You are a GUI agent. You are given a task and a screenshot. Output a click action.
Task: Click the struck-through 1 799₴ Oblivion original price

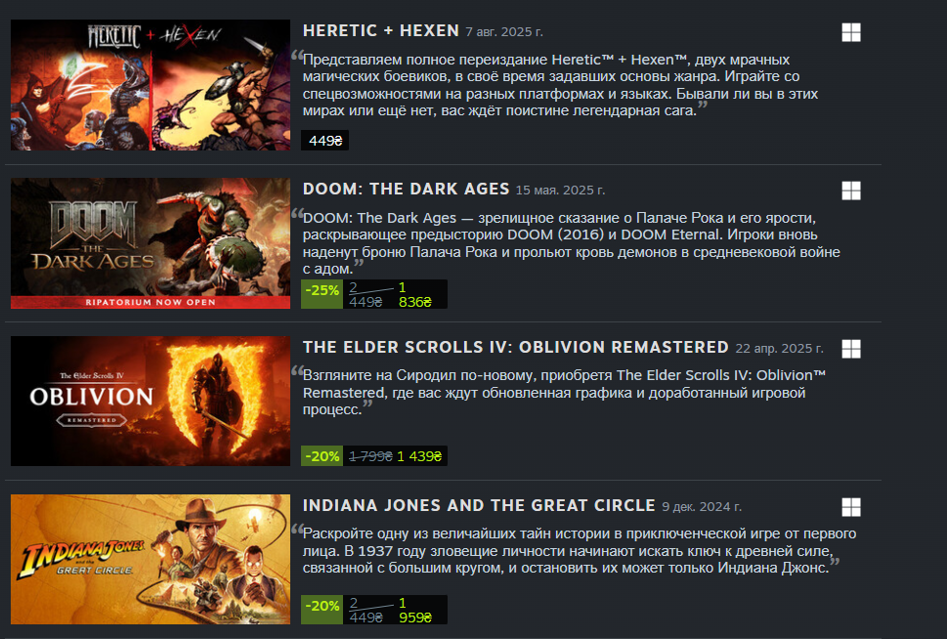370,456
